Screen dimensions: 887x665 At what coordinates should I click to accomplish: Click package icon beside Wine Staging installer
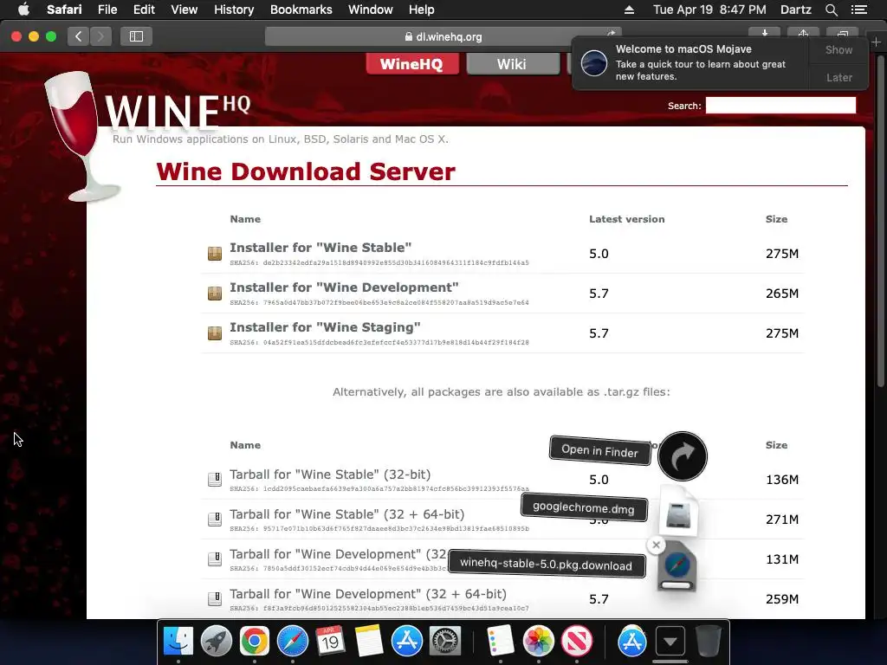(x=215, y=333)
